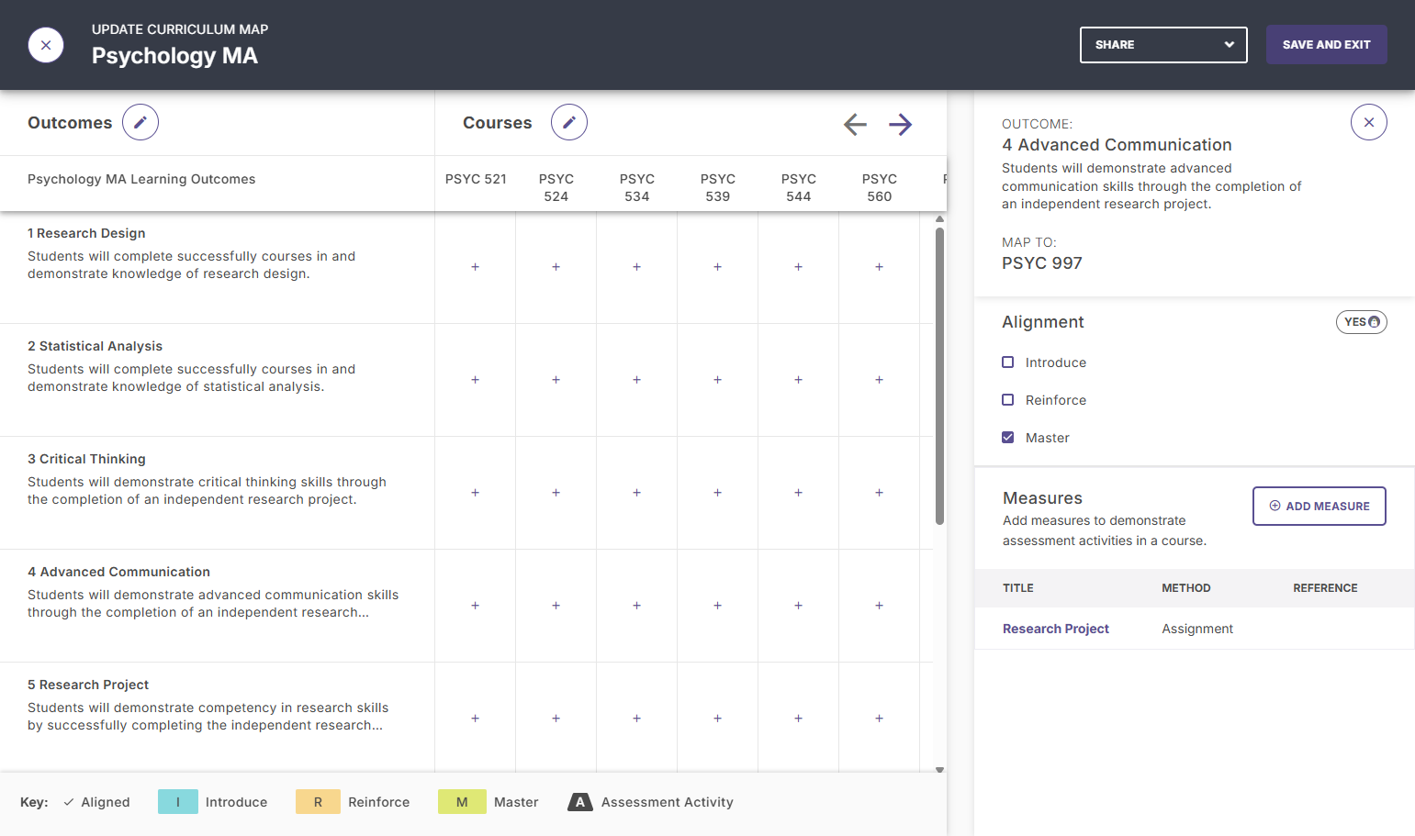Add alignment for Research Project in PSYC 524

556,719
